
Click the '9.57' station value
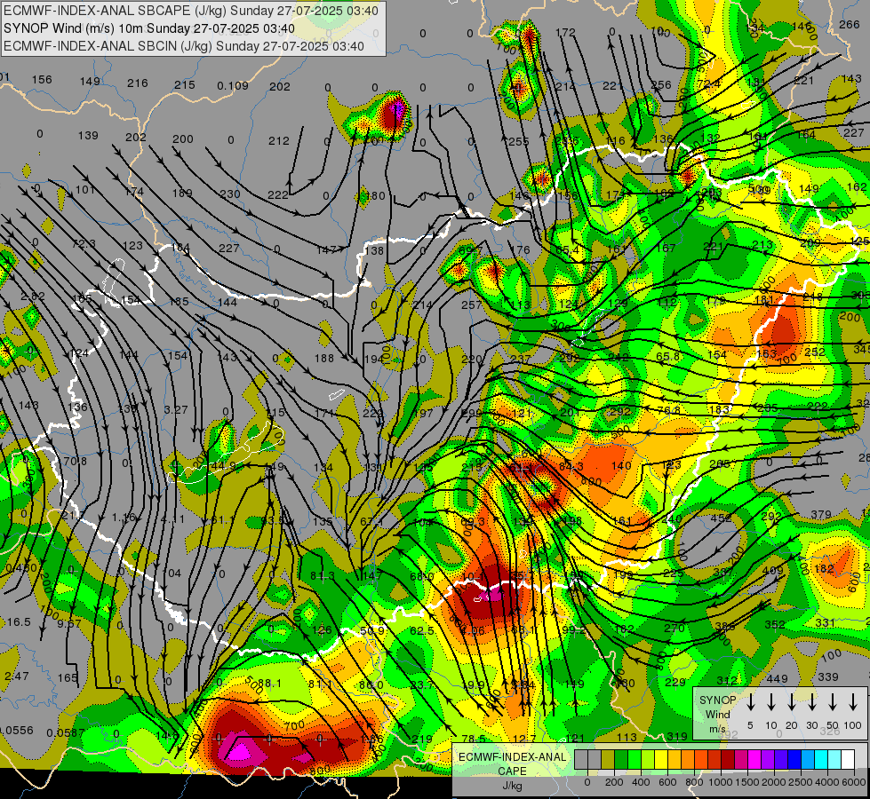69,624
